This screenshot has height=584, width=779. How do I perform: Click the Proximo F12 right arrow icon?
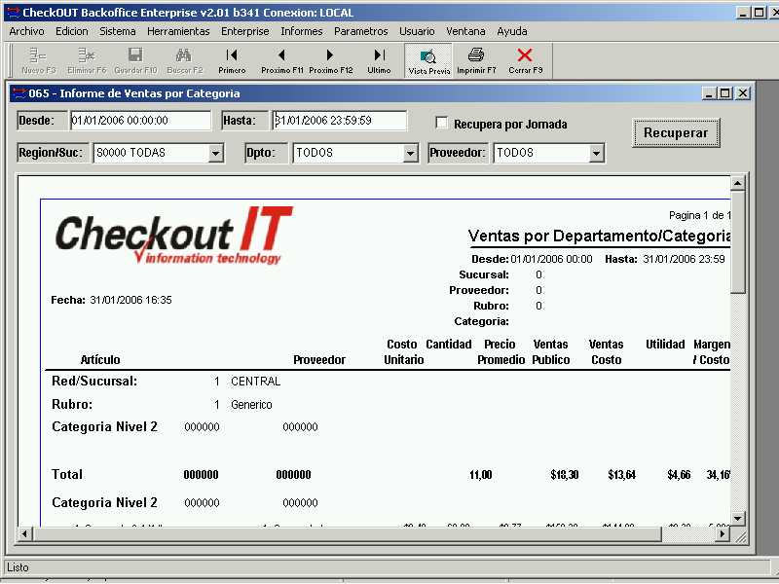[x=330, y=55]
